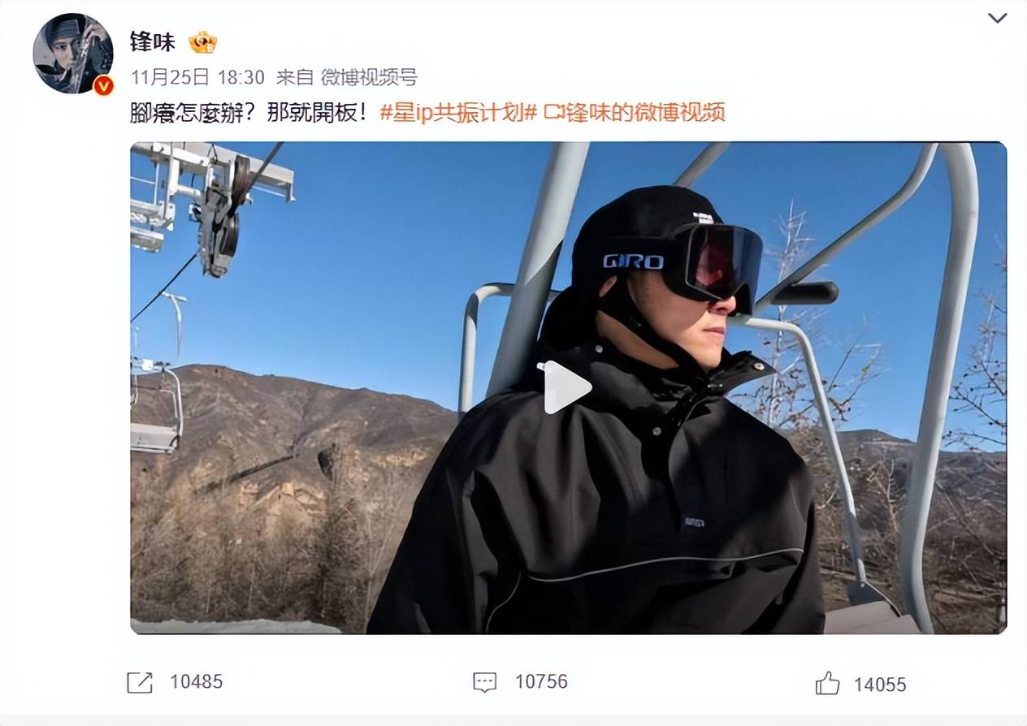Click the comment count 10756
This screenshot has width=1027, height=726.
[x=541, y=681]
